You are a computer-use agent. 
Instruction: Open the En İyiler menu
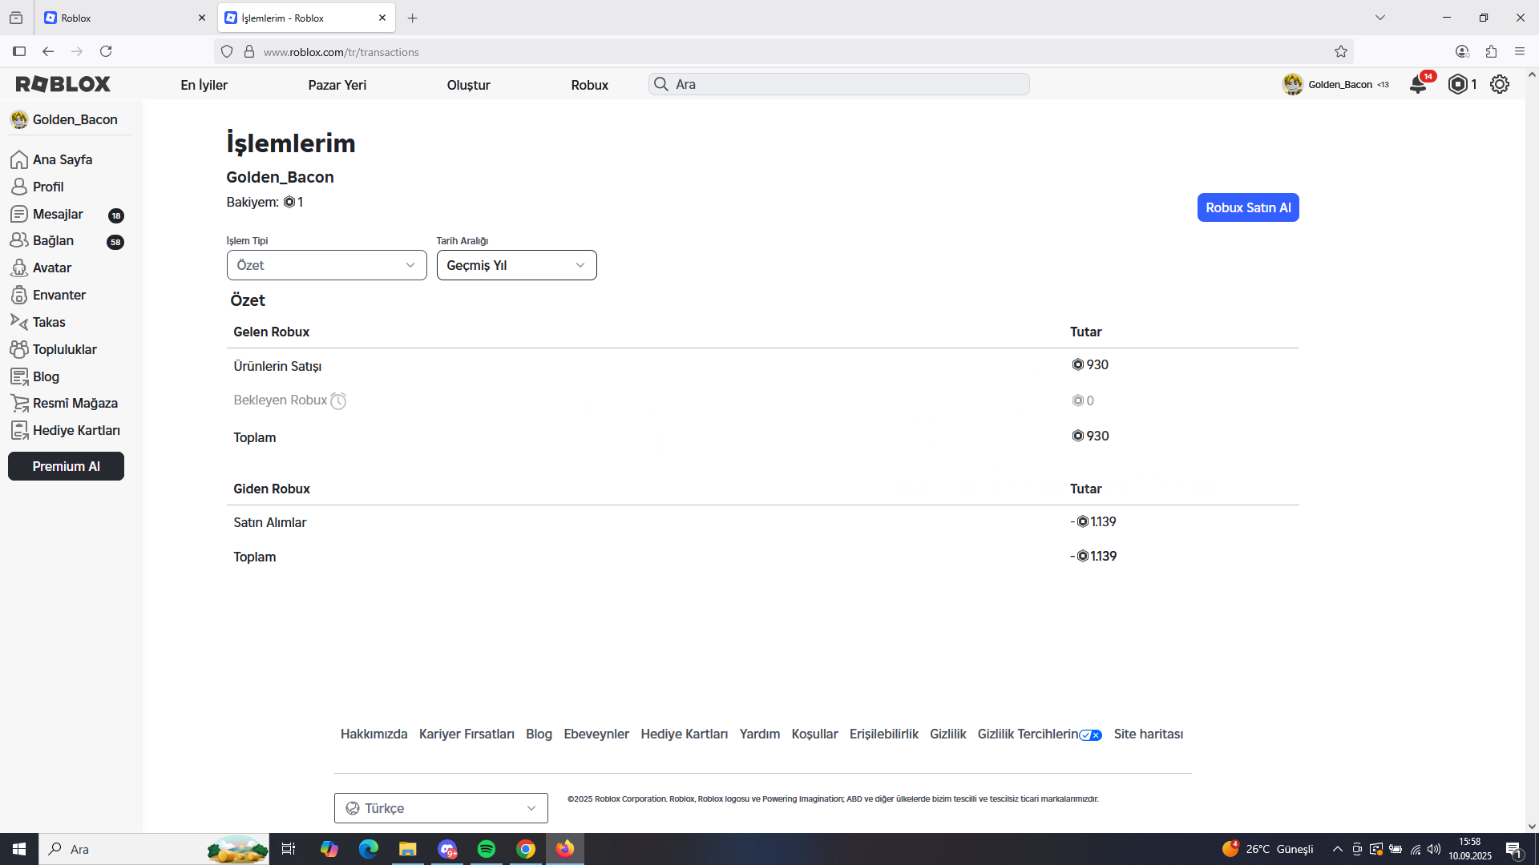[204, 85]
